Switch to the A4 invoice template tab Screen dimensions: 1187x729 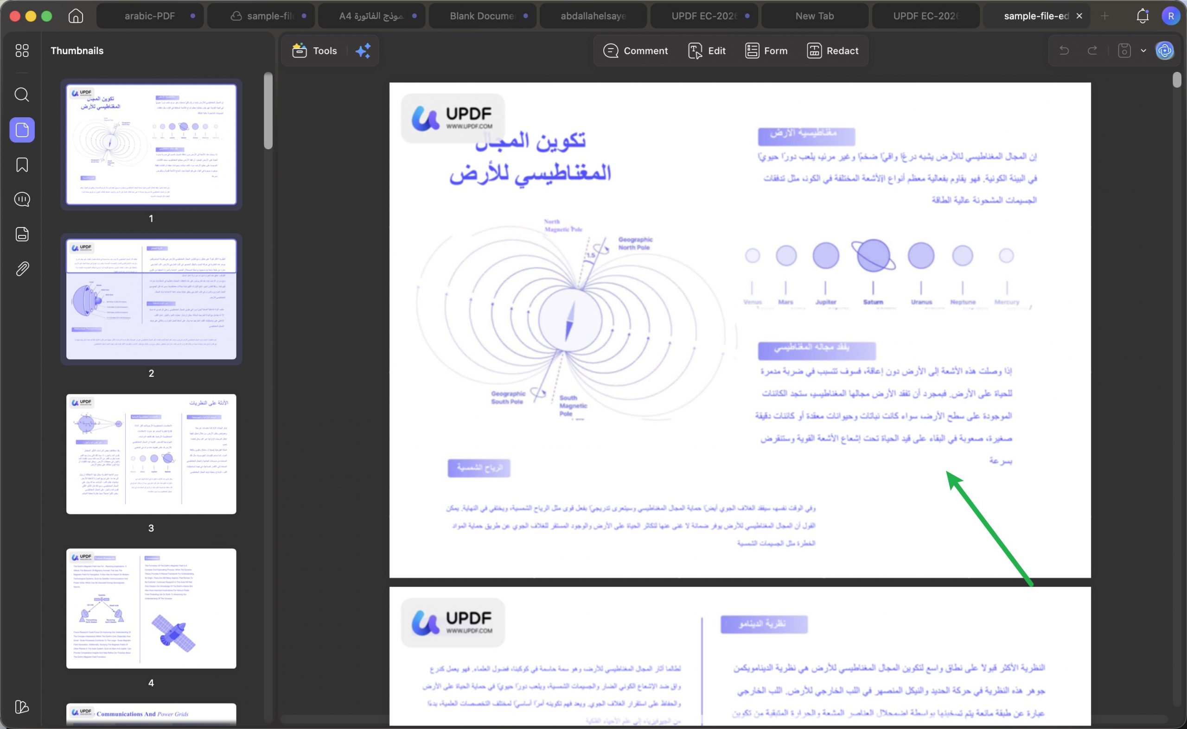371,16
